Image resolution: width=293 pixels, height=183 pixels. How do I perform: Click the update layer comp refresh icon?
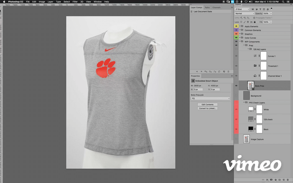click(219, 71)
